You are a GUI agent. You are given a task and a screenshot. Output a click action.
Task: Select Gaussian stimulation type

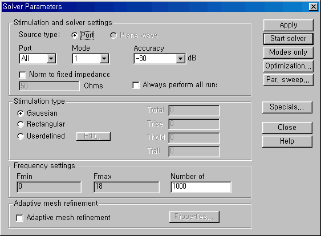tap(21, 113)
